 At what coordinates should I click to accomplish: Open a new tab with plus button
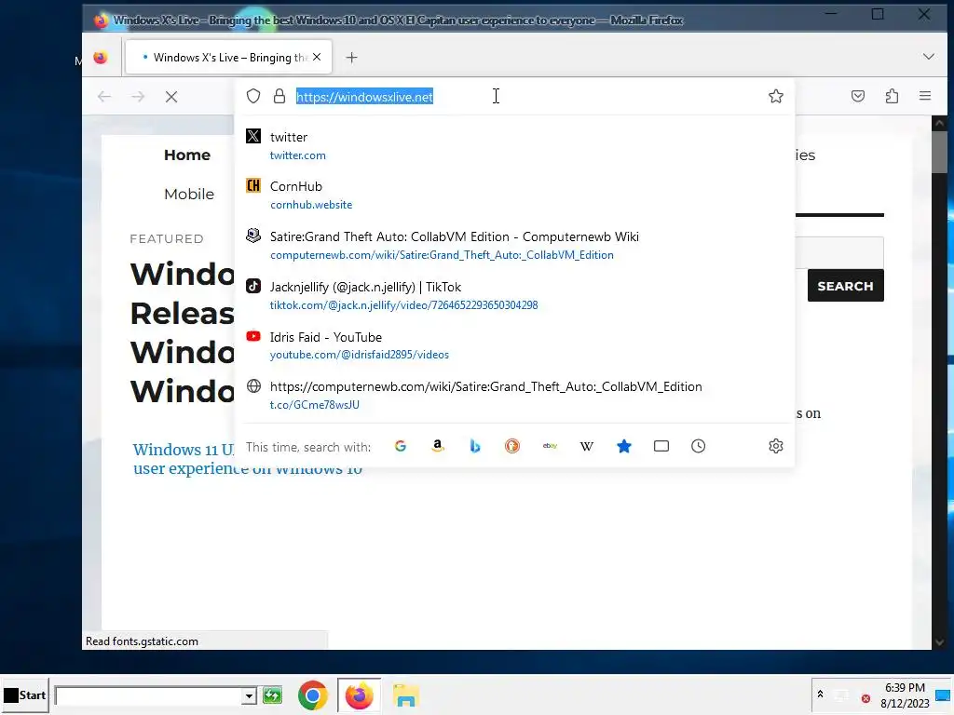[x=351, y=58]
